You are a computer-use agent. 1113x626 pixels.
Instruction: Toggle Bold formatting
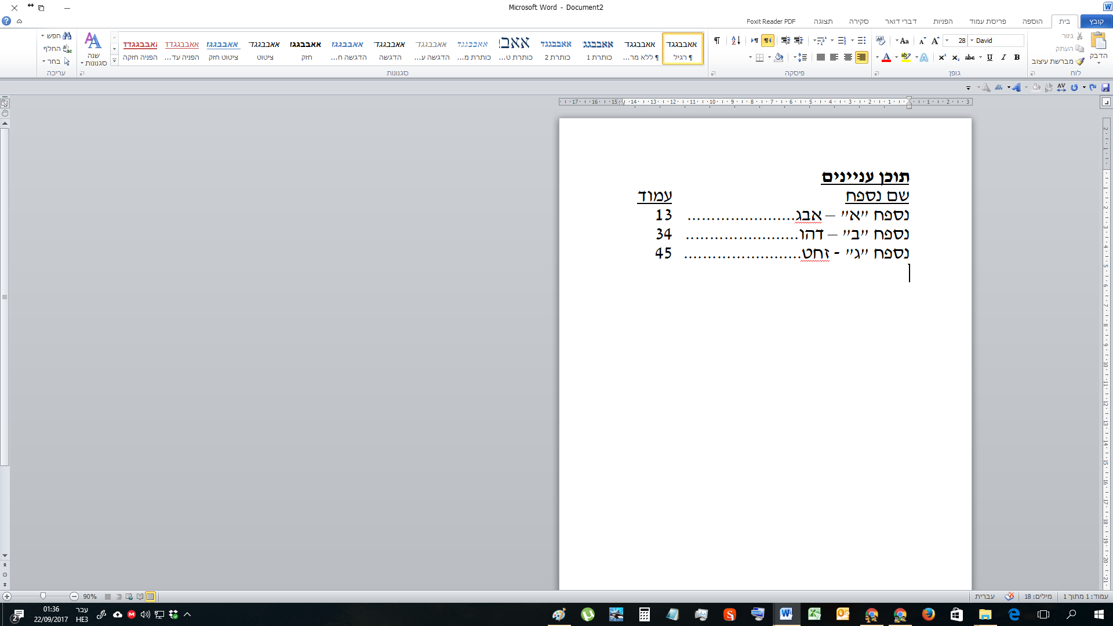pos(1017,57)
